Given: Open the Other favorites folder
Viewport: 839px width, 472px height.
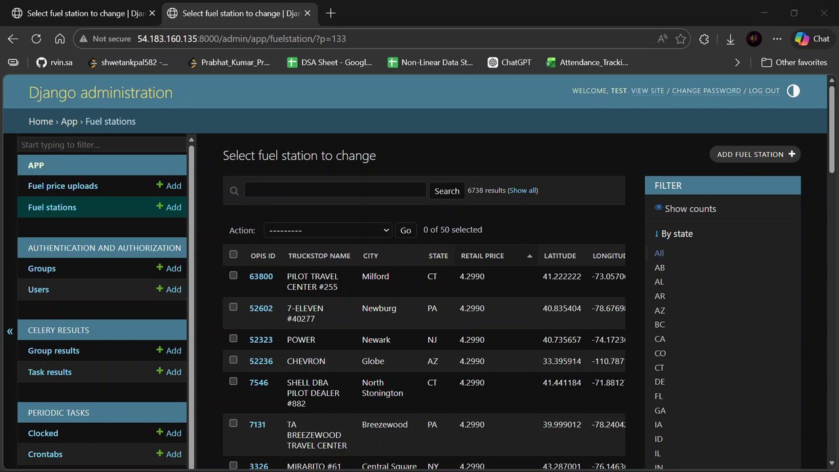Looking at the screenshot, I should (794, 62).
